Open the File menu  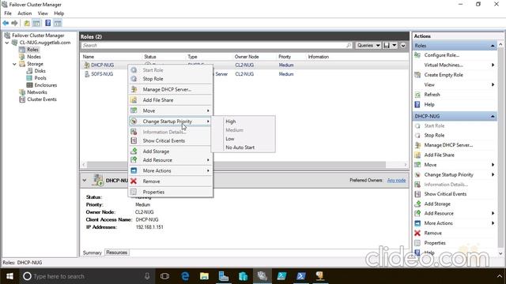pyautogui.click(x=8, y=13)
